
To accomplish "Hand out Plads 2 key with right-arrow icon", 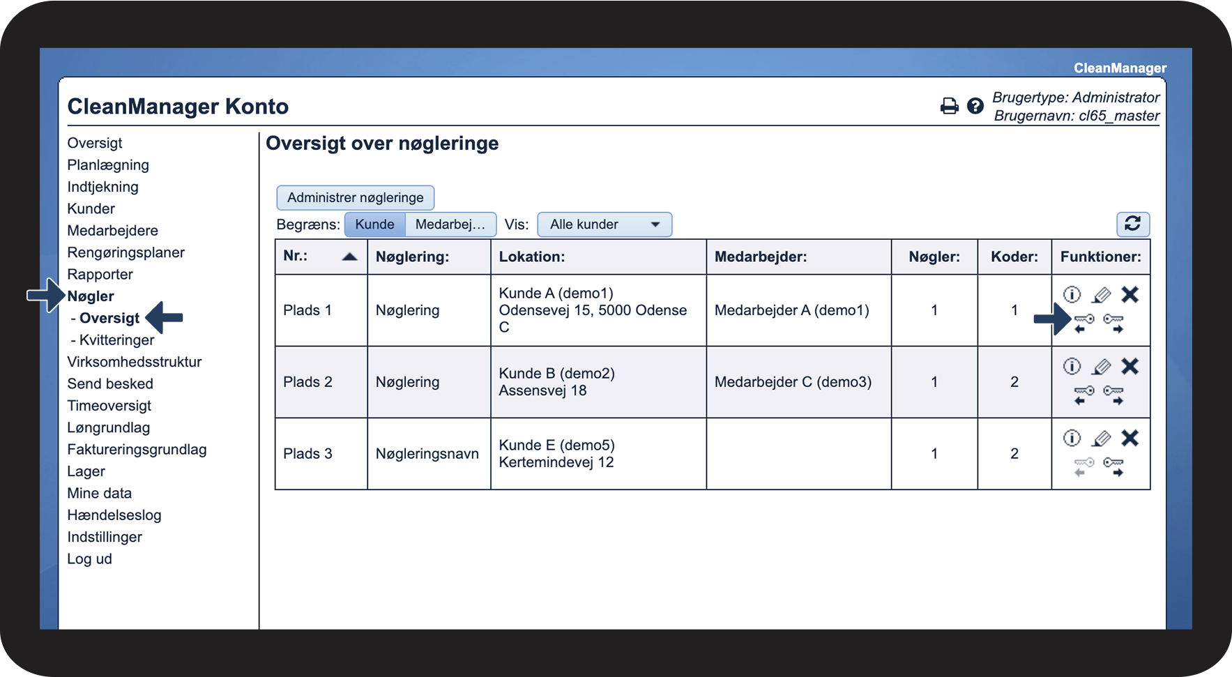I will pos(1113,395).
